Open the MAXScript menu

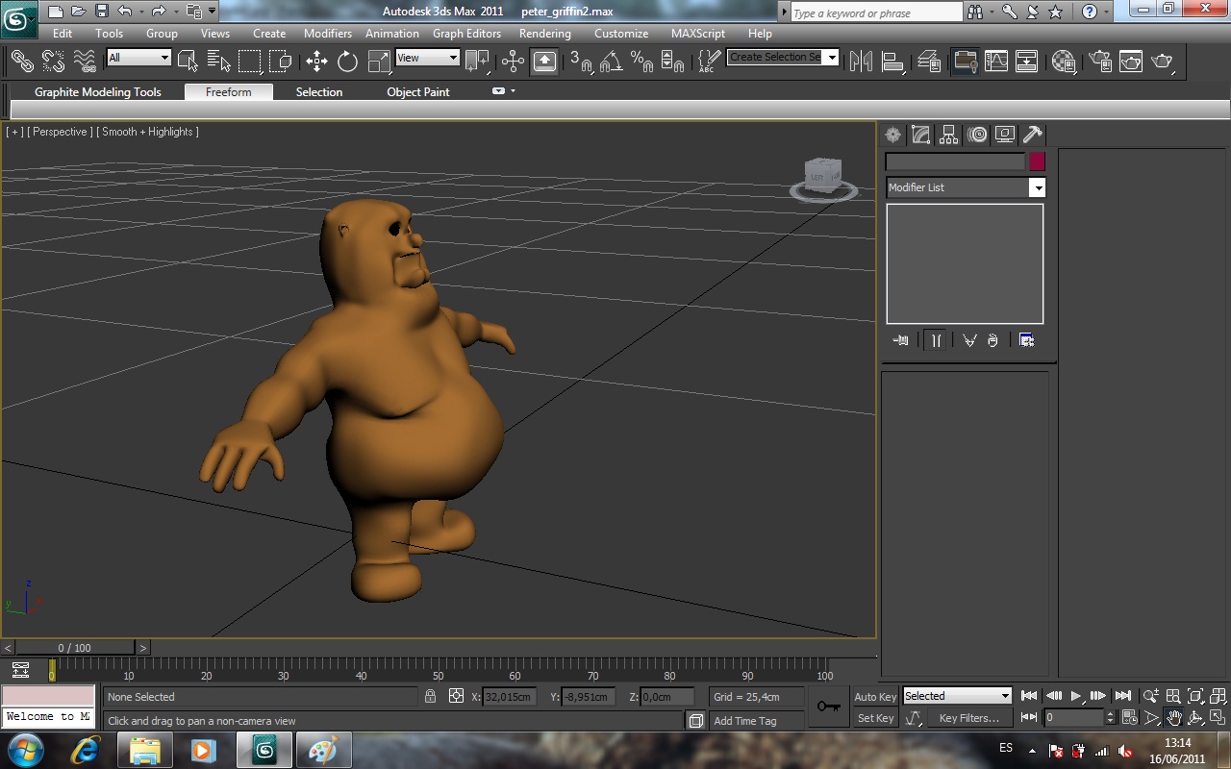pyautogui.click(x=698, y=33)
